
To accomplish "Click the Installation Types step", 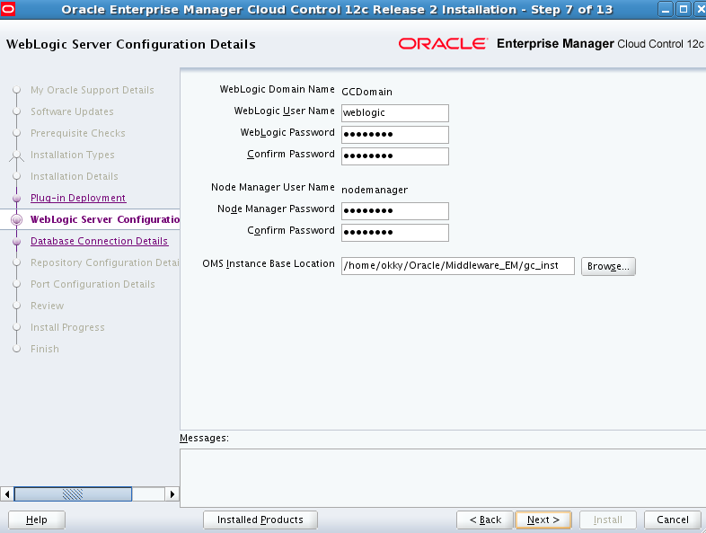I will click(x=73, y=155).
